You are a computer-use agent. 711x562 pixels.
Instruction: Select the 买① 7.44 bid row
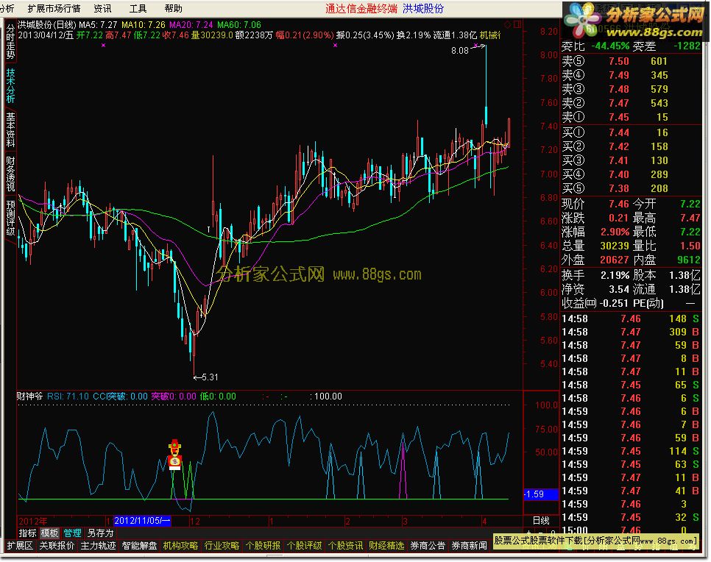[x=631, y=132]
